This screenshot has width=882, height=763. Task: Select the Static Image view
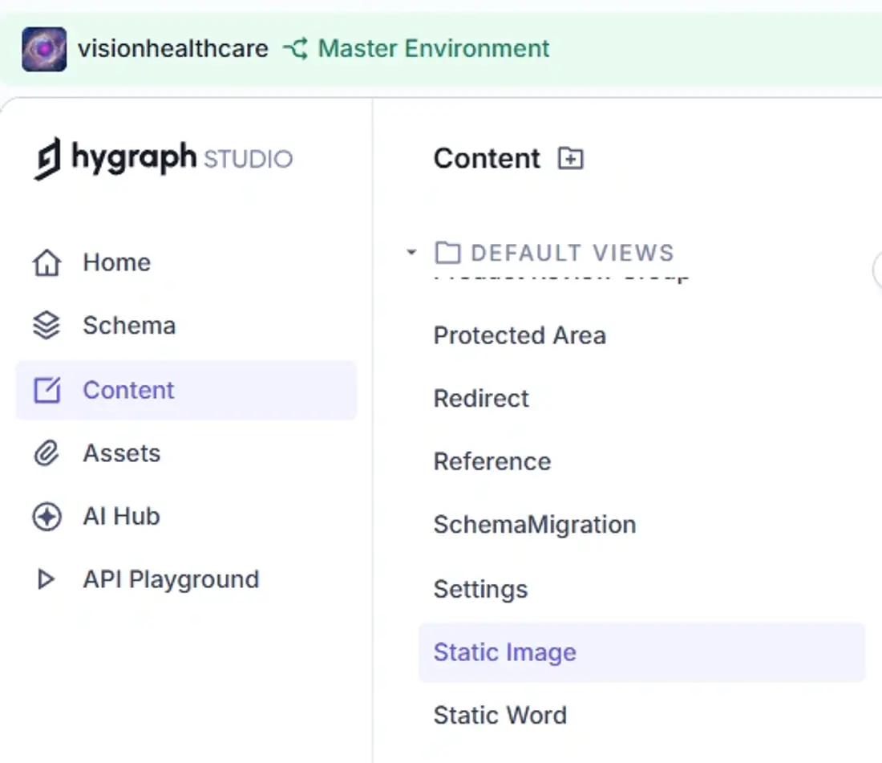(x=641, y=653)
